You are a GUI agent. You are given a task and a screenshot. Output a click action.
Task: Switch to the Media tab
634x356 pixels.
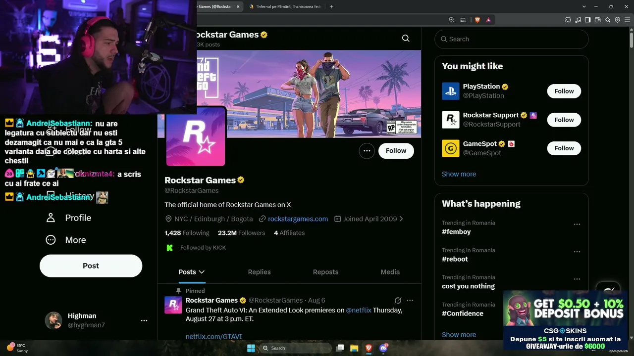pyautogui.click(x=390, y=272)
